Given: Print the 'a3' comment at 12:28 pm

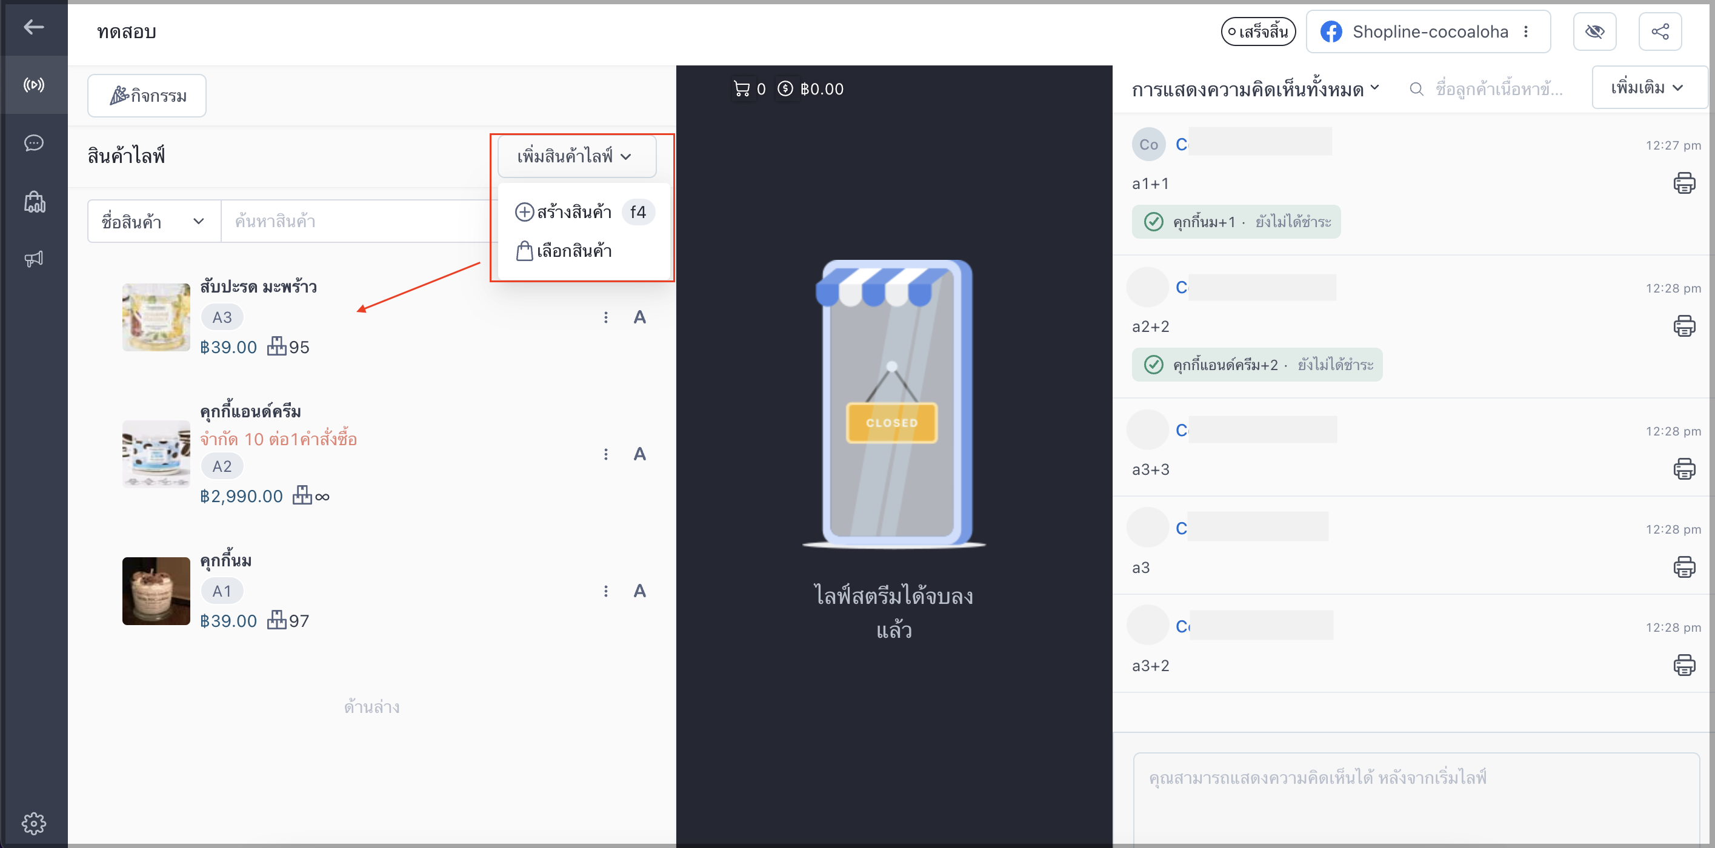Looking at the screenshot, I should pyautogui.click(x=1683, y=567).
